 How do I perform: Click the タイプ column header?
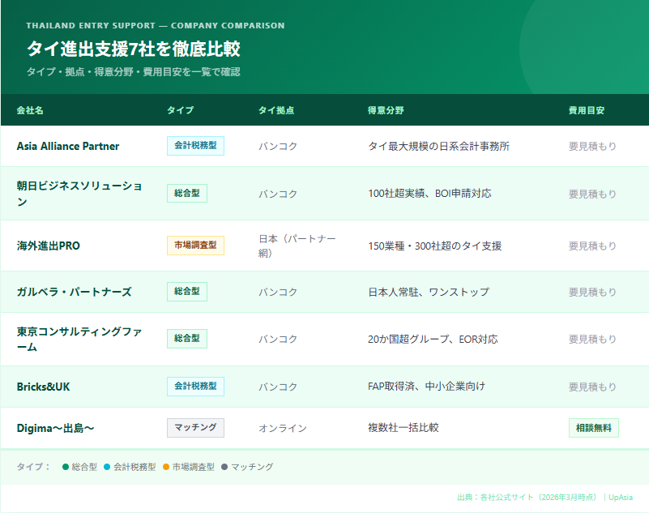click(180, 110)
